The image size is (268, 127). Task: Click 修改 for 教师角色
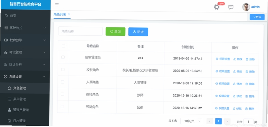pyautogui.click(x=237, y=96)
